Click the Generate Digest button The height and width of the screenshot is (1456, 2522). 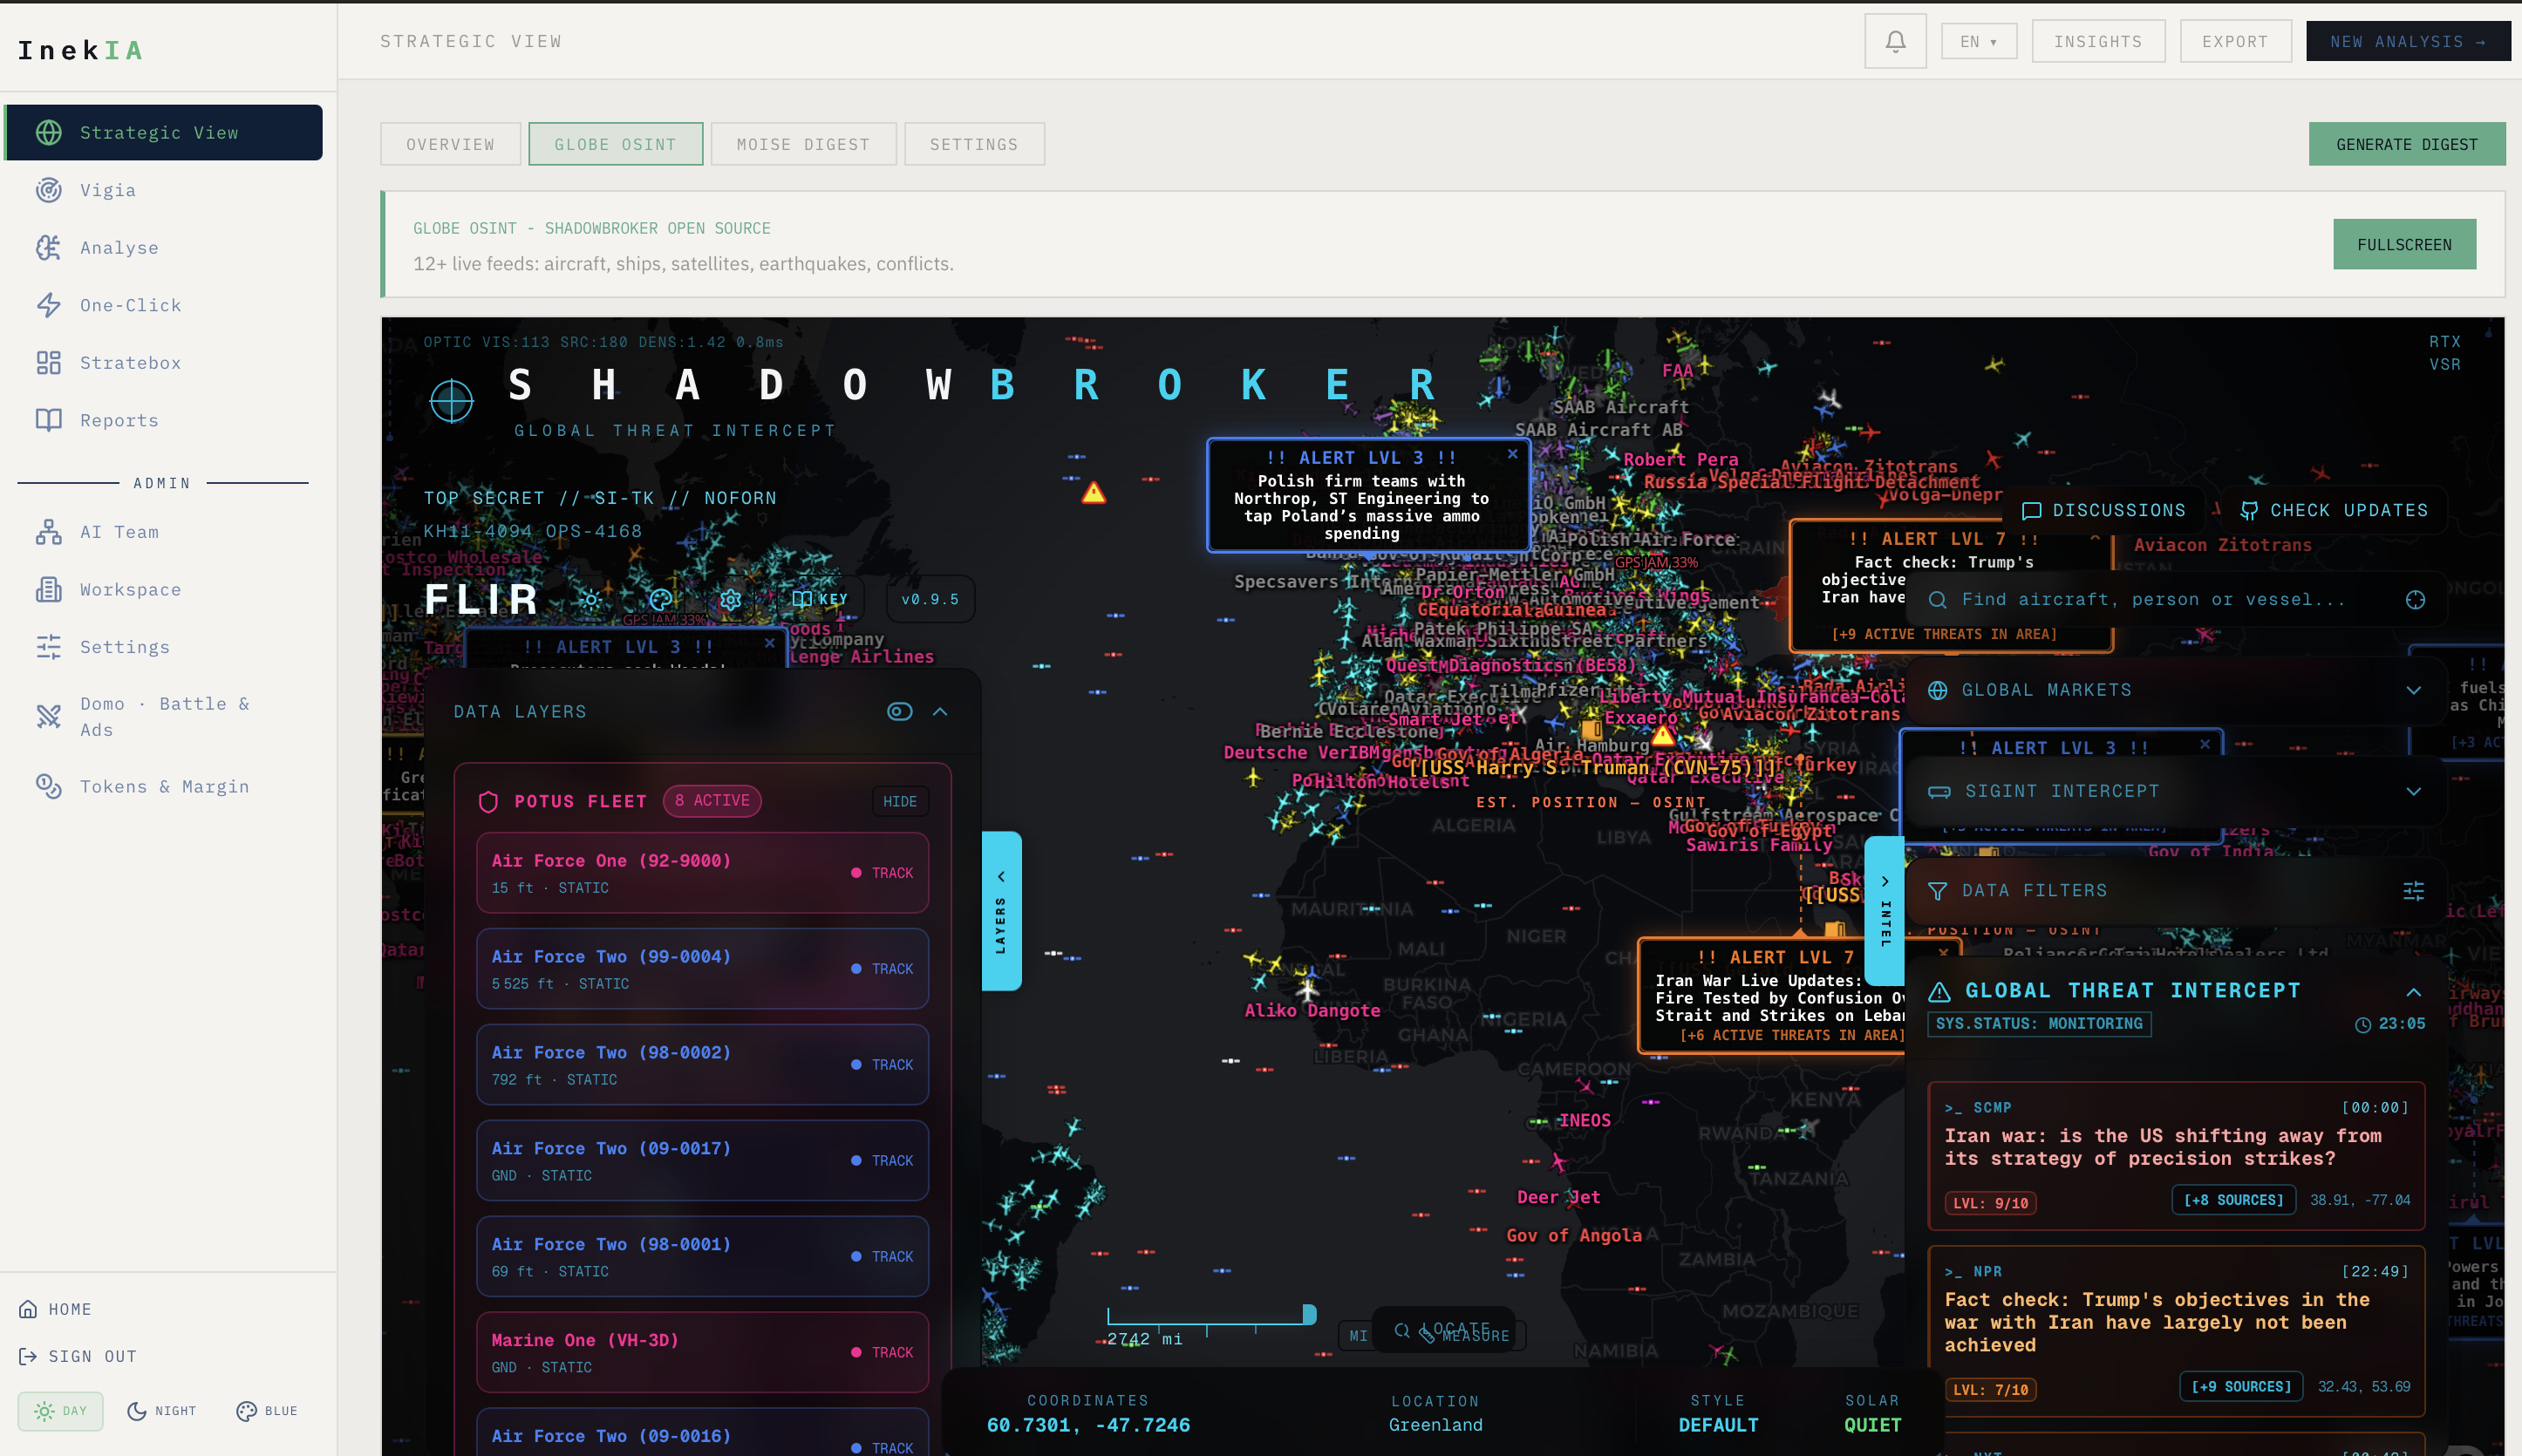pyautogui.click(x=2406, y=144)
